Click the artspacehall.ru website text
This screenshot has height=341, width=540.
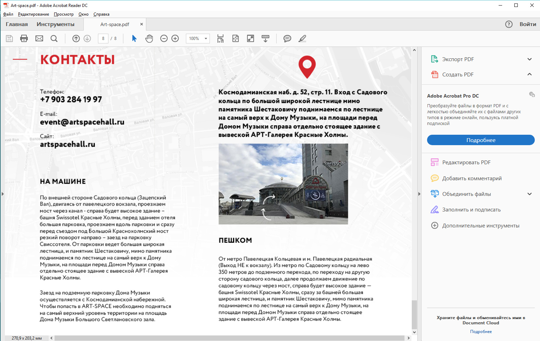67,144
